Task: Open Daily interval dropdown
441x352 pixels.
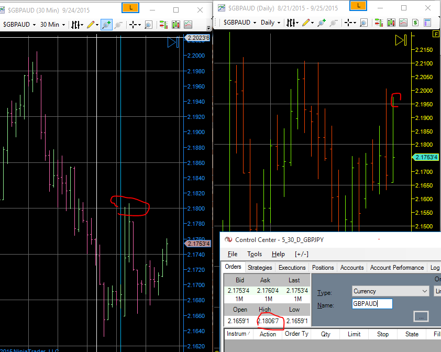Action: [x=271, y=23]
